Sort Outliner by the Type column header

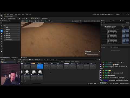tap(123, 25)
